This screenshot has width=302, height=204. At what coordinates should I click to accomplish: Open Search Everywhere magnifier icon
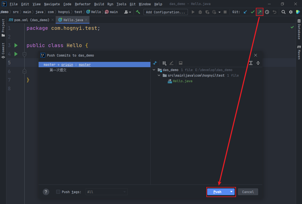[x=283, y=12]
